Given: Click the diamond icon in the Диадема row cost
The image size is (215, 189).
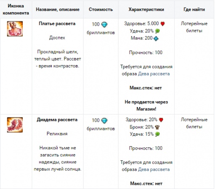Looking at the screenshot, I should point(104,121).
